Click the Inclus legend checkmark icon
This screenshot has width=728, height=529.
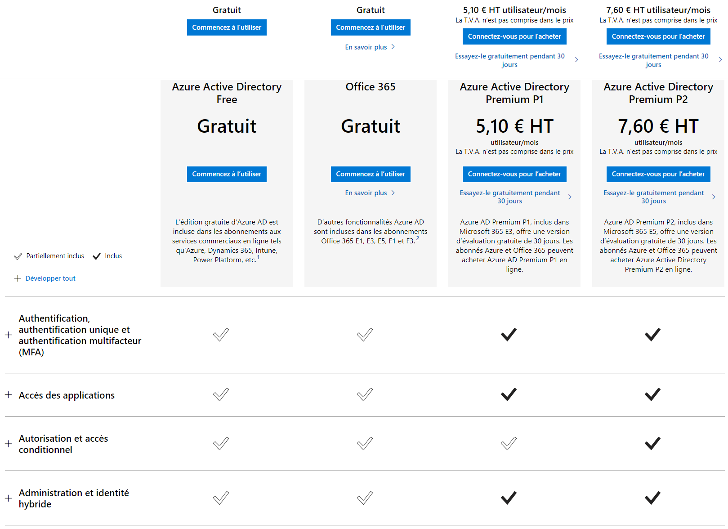click(97, 256)
